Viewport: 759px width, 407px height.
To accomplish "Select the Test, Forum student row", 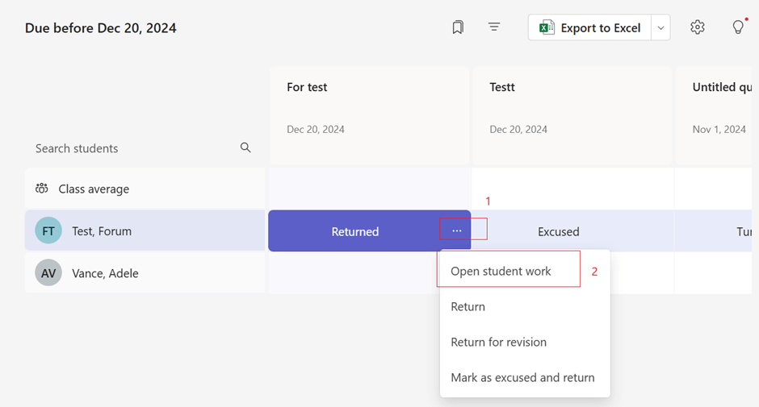I will coord(145,230).
